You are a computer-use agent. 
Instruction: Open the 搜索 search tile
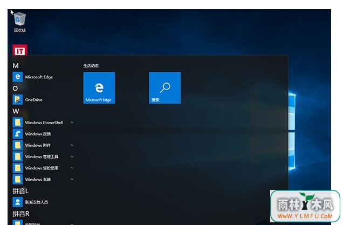[x=165, y=88]
